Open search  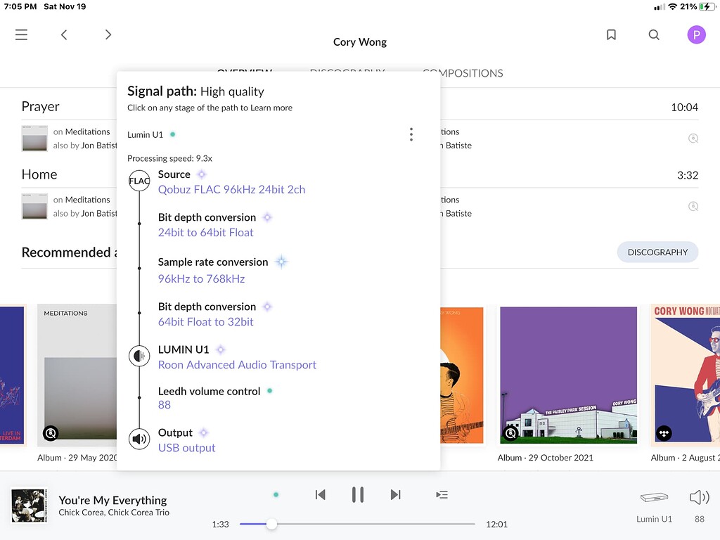pos(654,34)
